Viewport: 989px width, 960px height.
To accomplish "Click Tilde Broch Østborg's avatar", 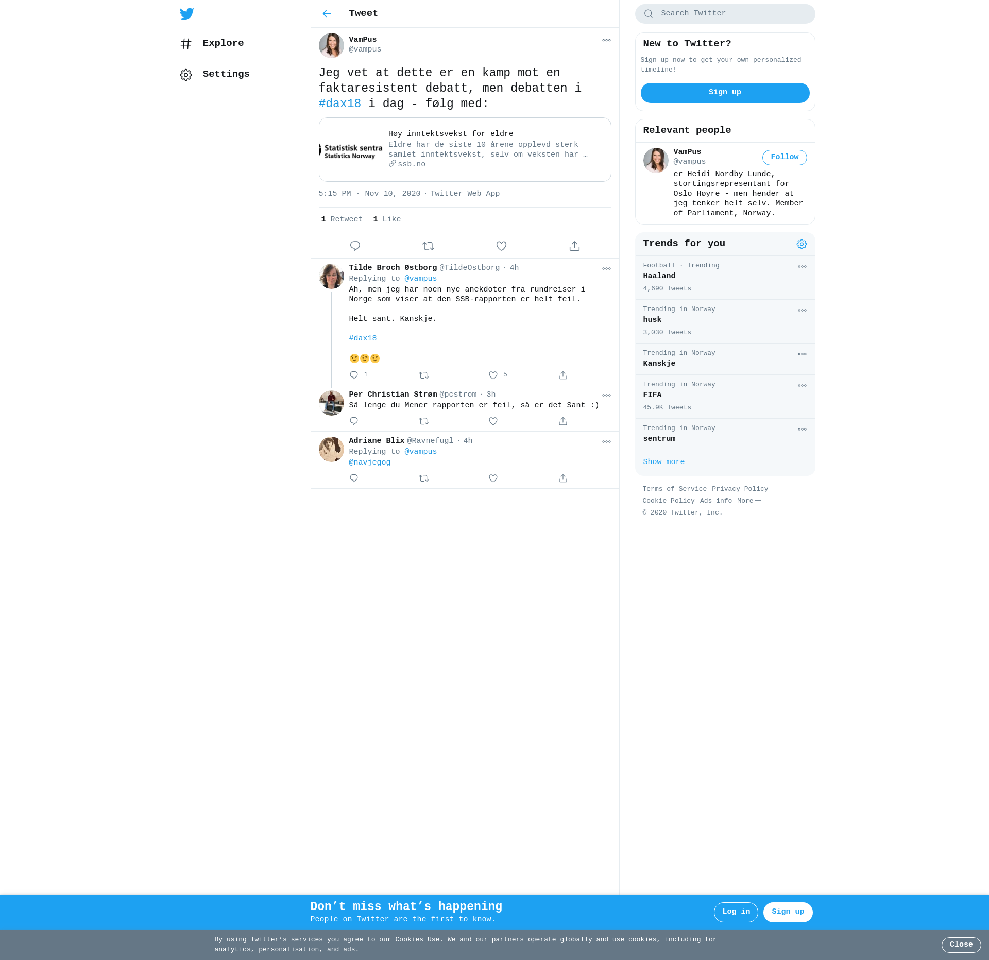I will pos(331,276).
